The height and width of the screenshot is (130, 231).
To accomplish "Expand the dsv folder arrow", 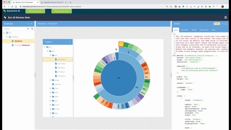I will [51, 101].
